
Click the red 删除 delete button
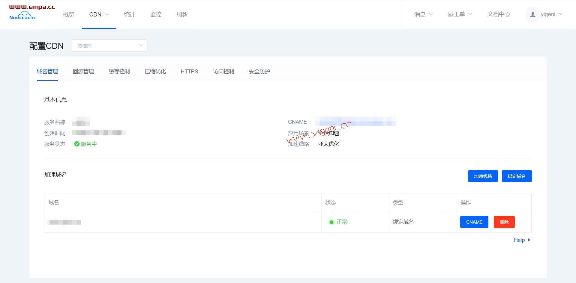point(504,222)
